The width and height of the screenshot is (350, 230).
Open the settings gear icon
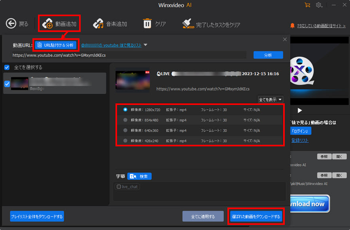[319, 5]
